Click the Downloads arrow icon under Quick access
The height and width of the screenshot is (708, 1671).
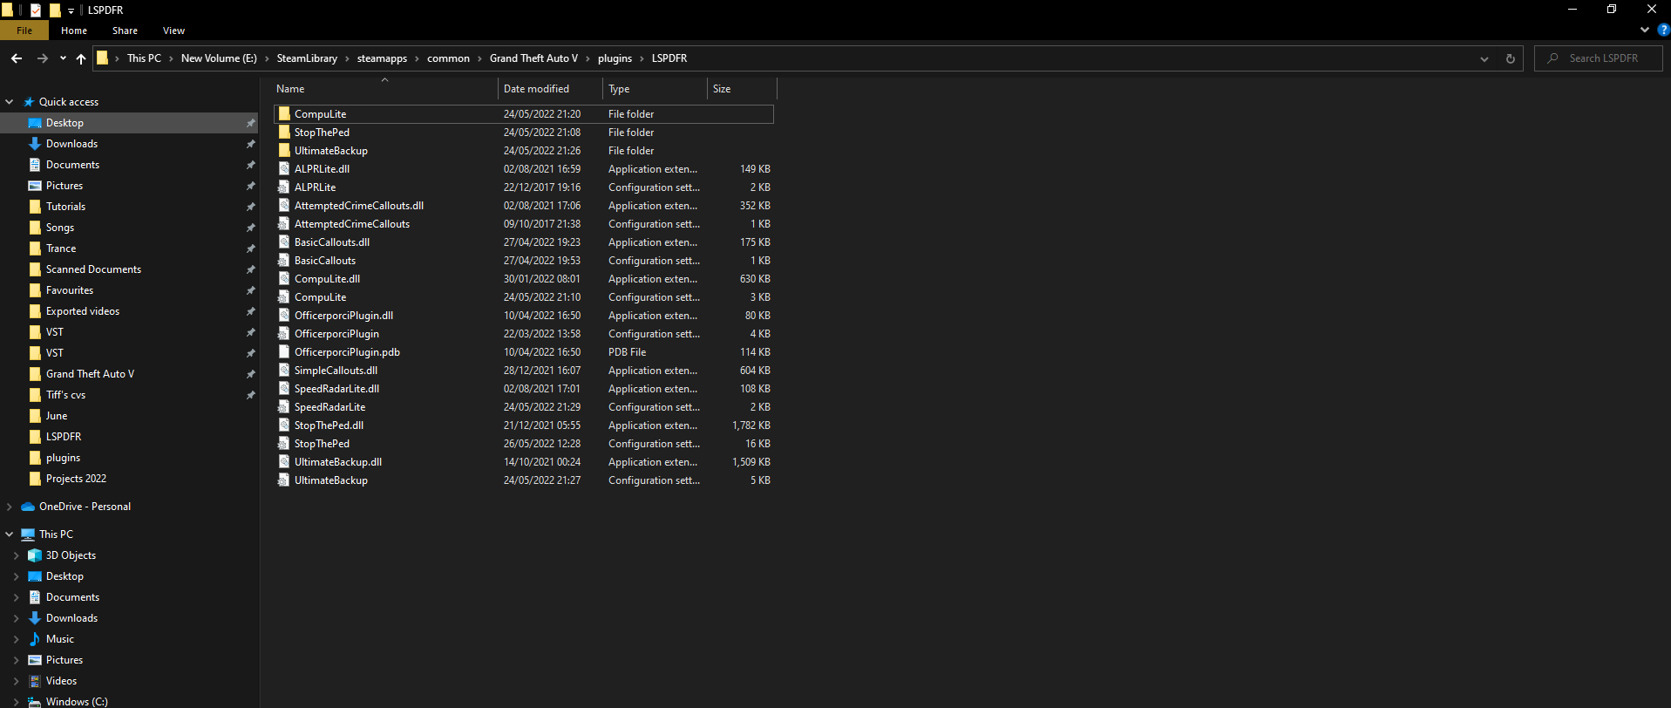pyautogui.click(x=35, y=144)
